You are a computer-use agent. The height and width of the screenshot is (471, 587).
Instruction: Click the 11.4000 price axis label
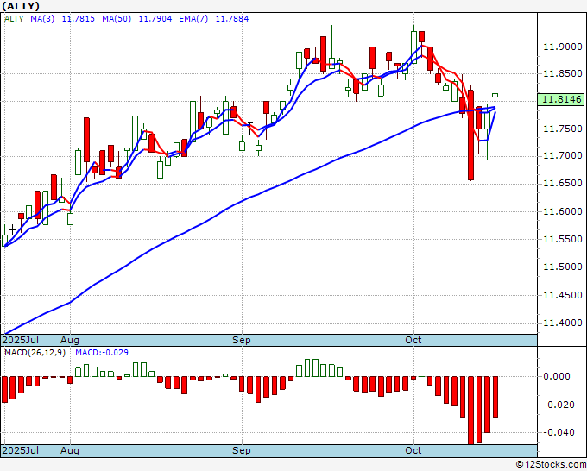point(563,323)
